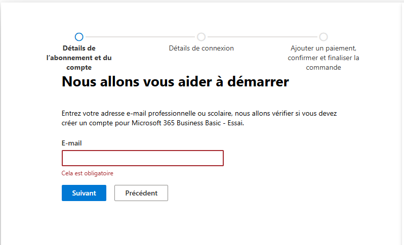
Task: Click the E-mail field label
Action: point(71,143)
